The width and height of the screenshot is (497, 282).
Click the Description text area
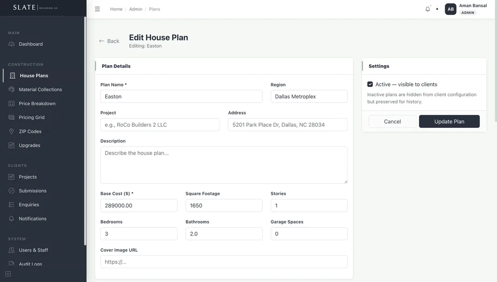pos(224,165)
